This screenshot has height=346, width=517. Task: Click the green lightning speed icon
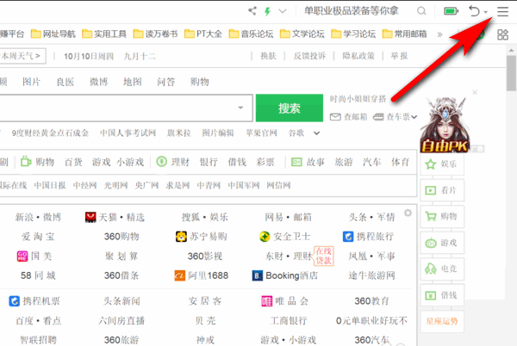[267, 11]
